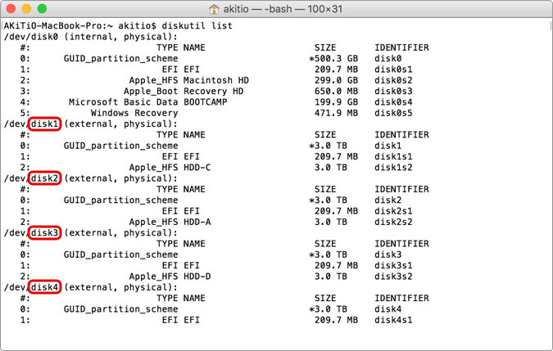Click the circled disk2 label

(x=46, y=178)
